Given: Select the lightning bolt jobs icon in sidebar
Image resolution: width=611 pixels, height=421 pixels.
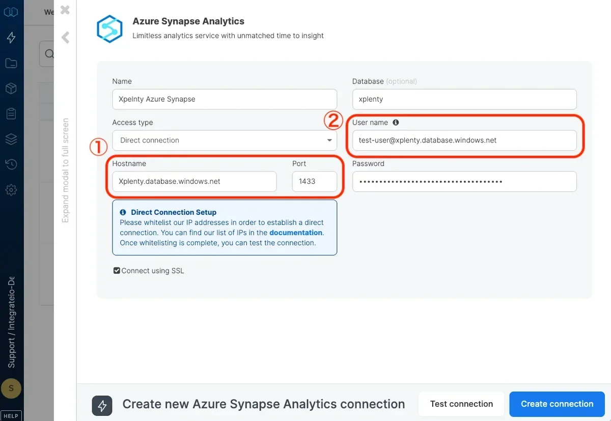Looking at the screenshot, I should pos(11,37).
